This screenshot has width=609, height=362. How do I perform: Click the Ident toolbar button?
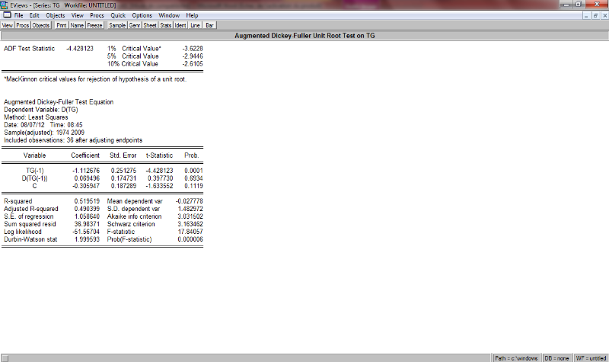pos(180,25)
